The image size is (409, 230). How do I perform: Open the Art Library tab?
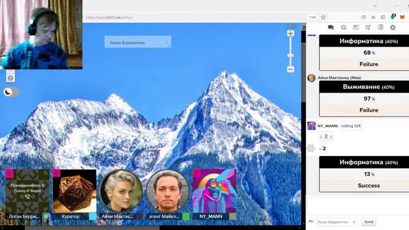click(x=344, y=27)
